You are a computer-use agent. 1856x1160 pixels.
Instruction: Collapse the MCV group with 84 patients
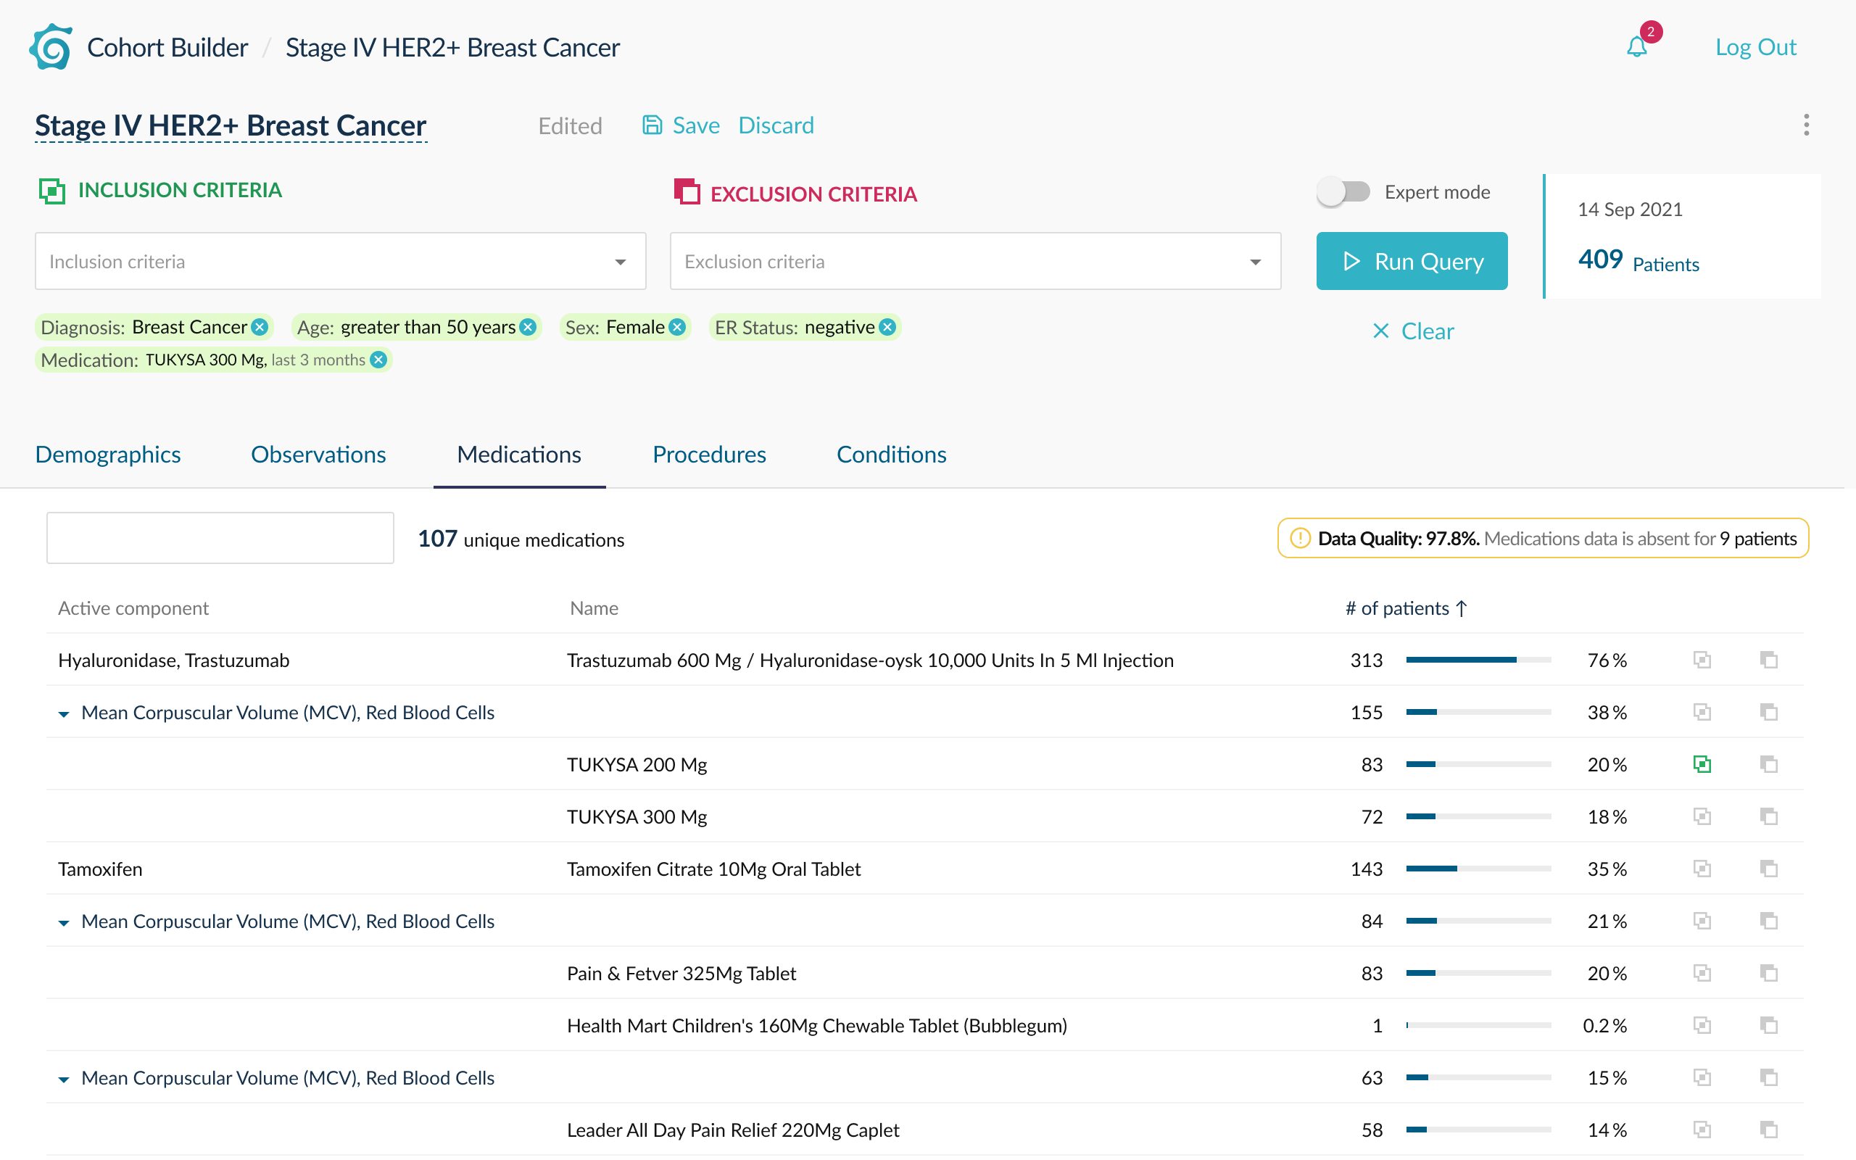[64, 922]
